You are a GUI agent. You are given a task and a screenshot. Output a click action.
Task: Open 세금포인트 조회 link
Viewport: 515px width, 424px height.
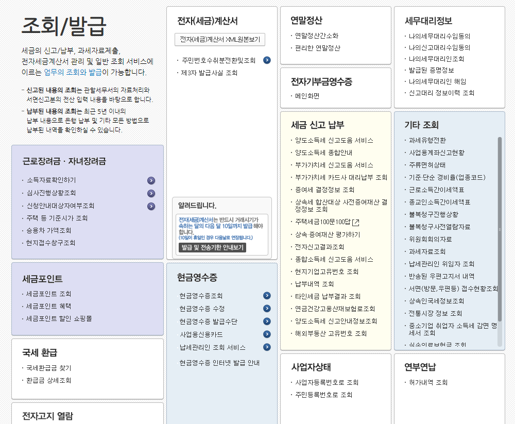(x=48, y=294)
